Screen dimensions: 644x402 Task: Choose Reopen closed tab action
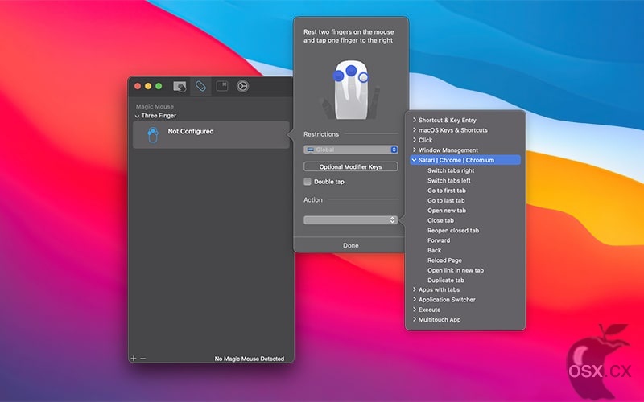click(x=453, y=231)
